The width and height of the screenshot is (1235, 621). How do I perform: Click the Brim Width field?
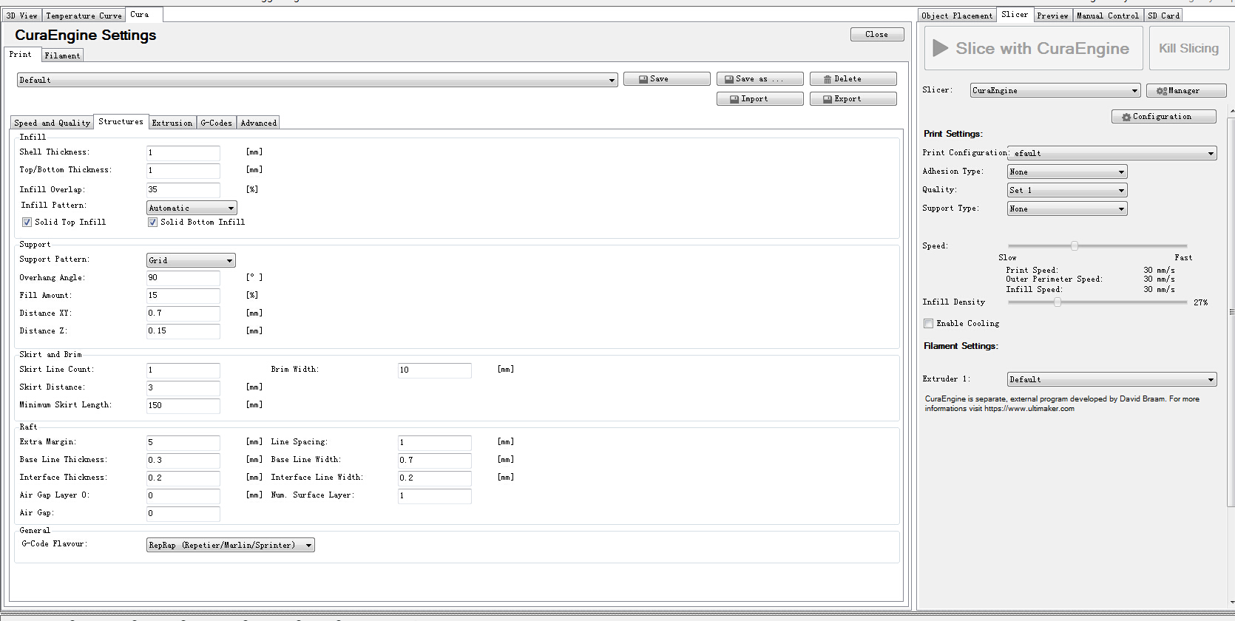click(434, 370)
